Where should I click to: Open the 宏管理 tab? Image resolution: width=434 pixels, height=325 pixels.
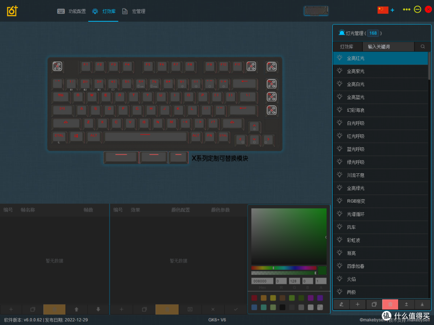pyautogui.click(x=134, y=11)
